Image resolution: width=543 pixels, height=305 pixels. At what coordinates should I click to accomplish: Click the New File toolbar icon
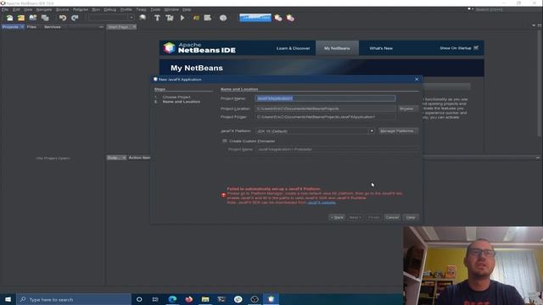coord(9,18)
